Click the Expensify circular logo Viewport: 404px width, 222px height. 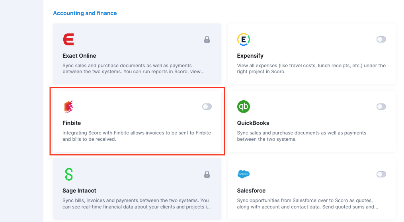point(244,39)
